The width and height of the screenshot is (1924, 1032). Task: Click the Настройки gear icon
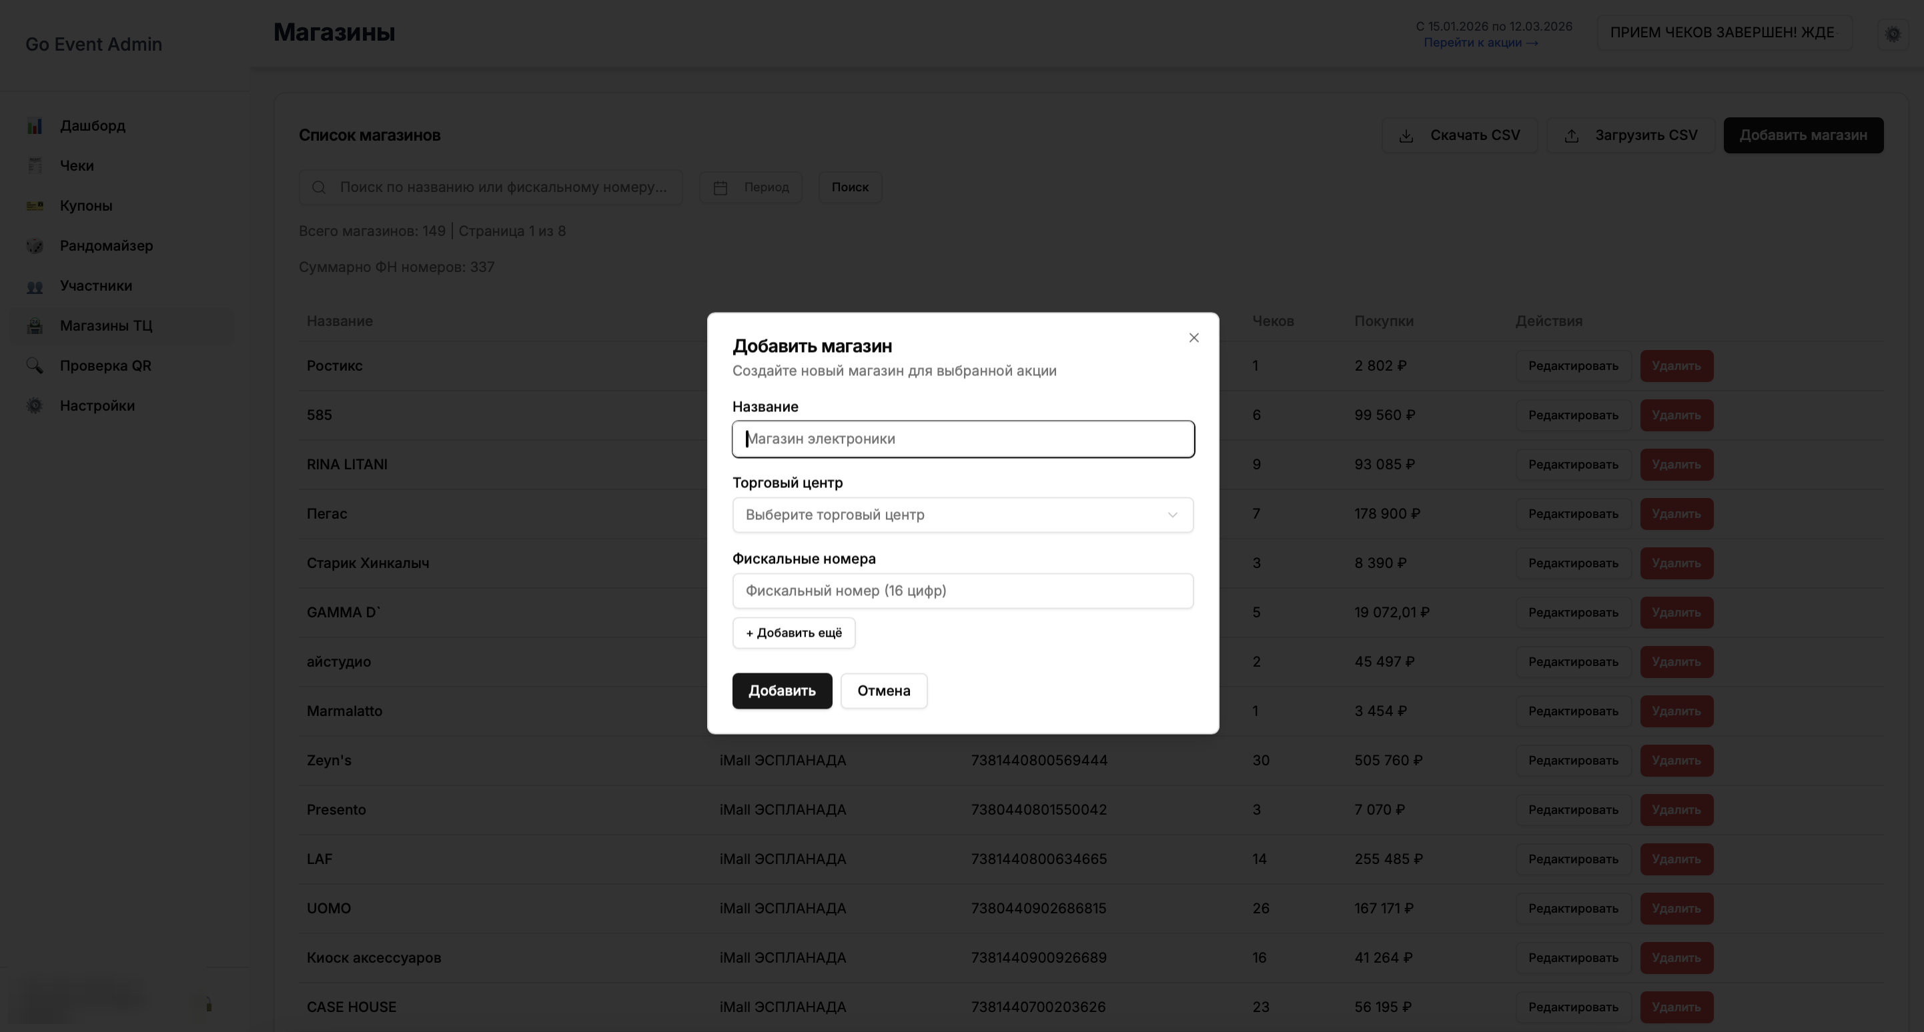pos(35,406)
